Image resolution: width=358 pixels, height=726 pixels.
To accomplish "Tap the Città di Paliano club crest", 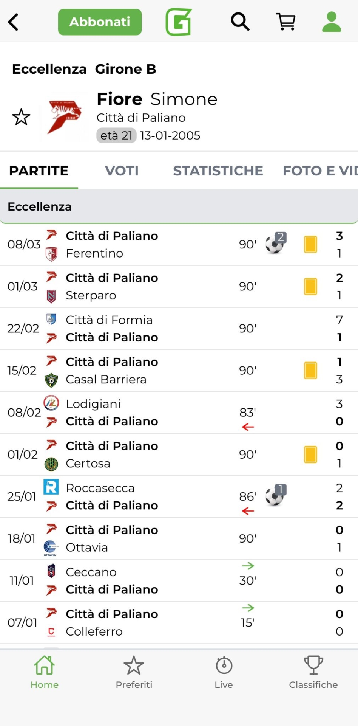I will coord(64,117).
